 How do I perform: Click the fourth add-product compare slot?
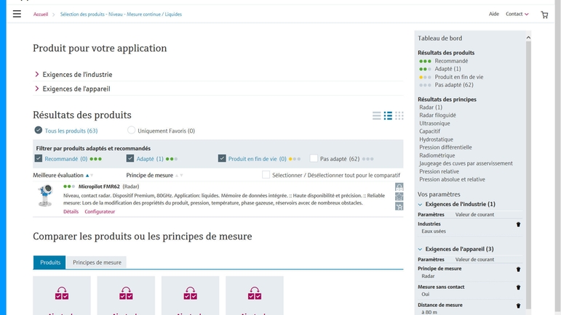255,295
